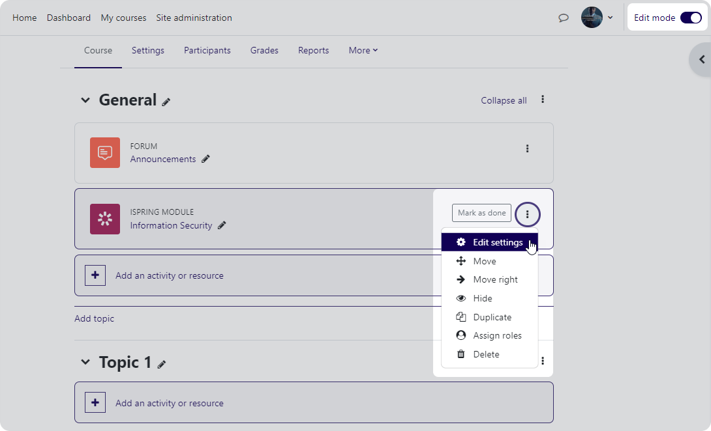Open the messaging speech bubble icon

[563, 18]
